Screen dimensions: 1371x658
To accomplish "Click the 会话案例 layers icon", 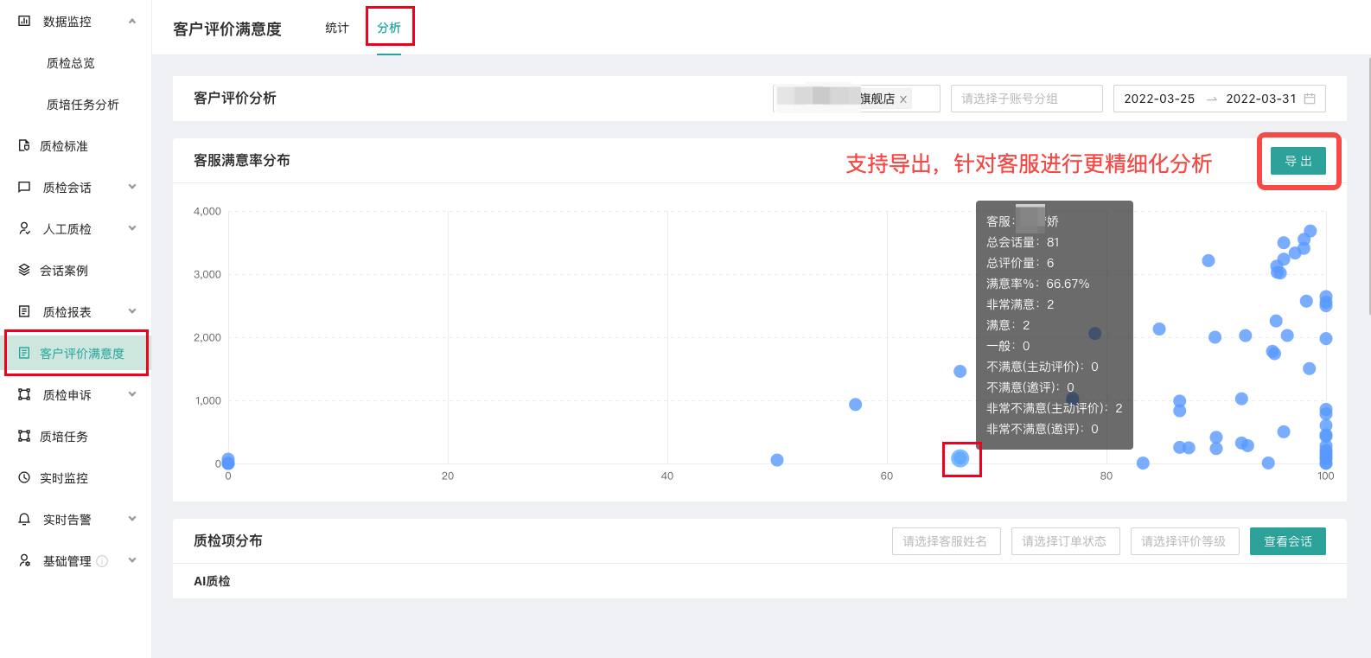I will [24, 270].
